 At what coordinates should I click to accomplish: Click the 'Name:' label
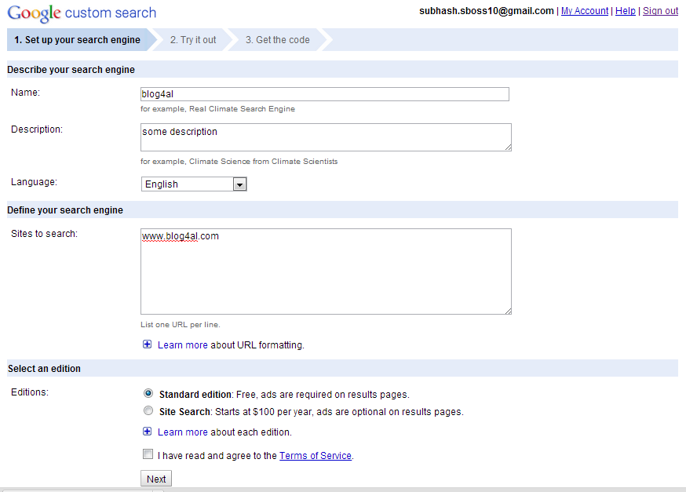25,93
